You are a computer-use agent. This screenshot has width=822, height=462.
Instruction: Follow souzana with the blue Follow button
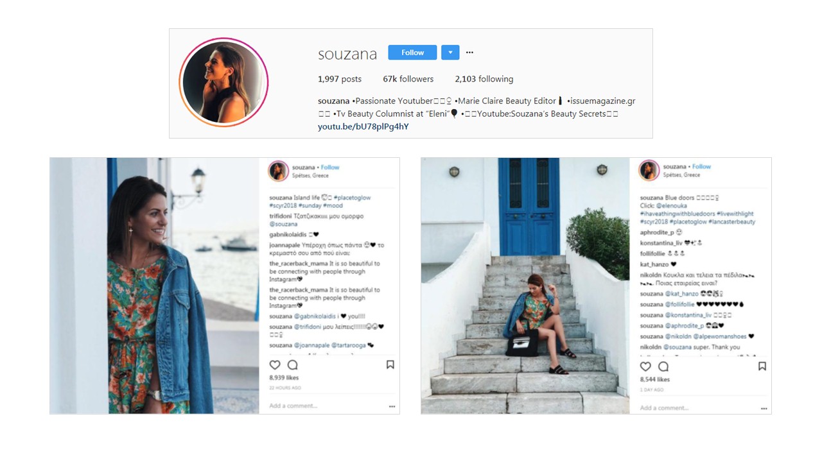412,53
